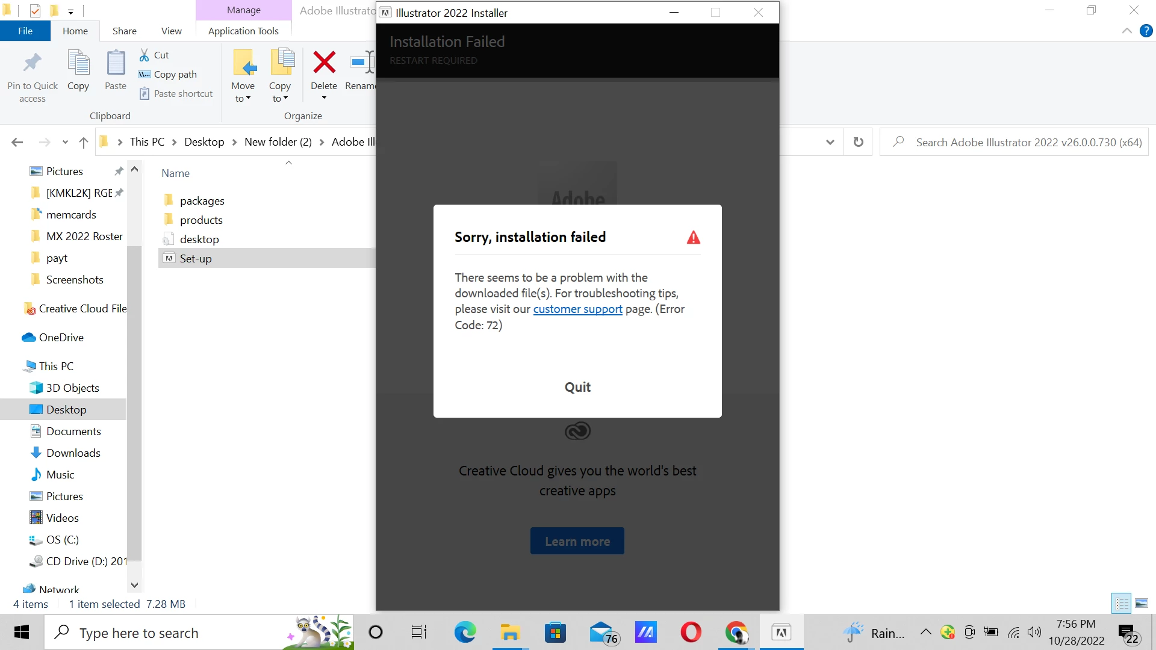Open the View ribbon tab

[171, 31]
